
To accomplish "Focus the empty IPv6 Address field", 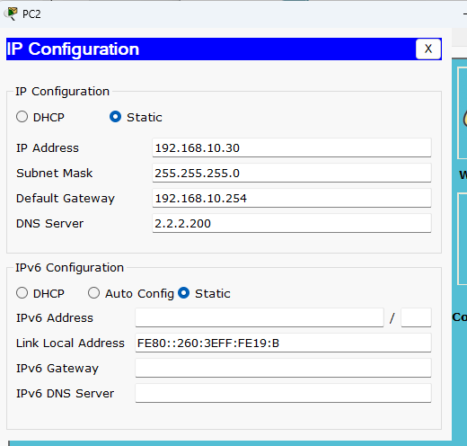I will pyautogui.click(x=260, y=317).
